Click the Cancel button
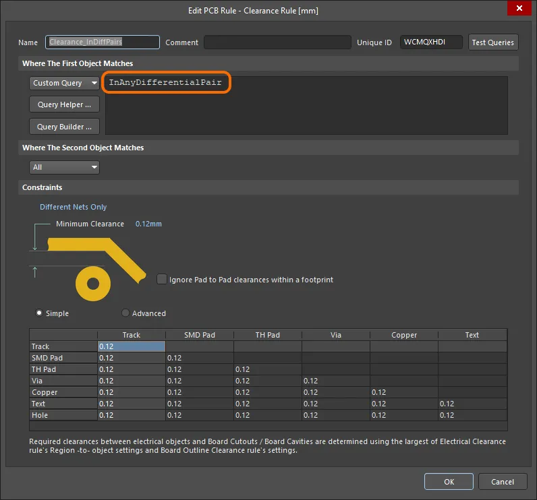 coord(503,482)
